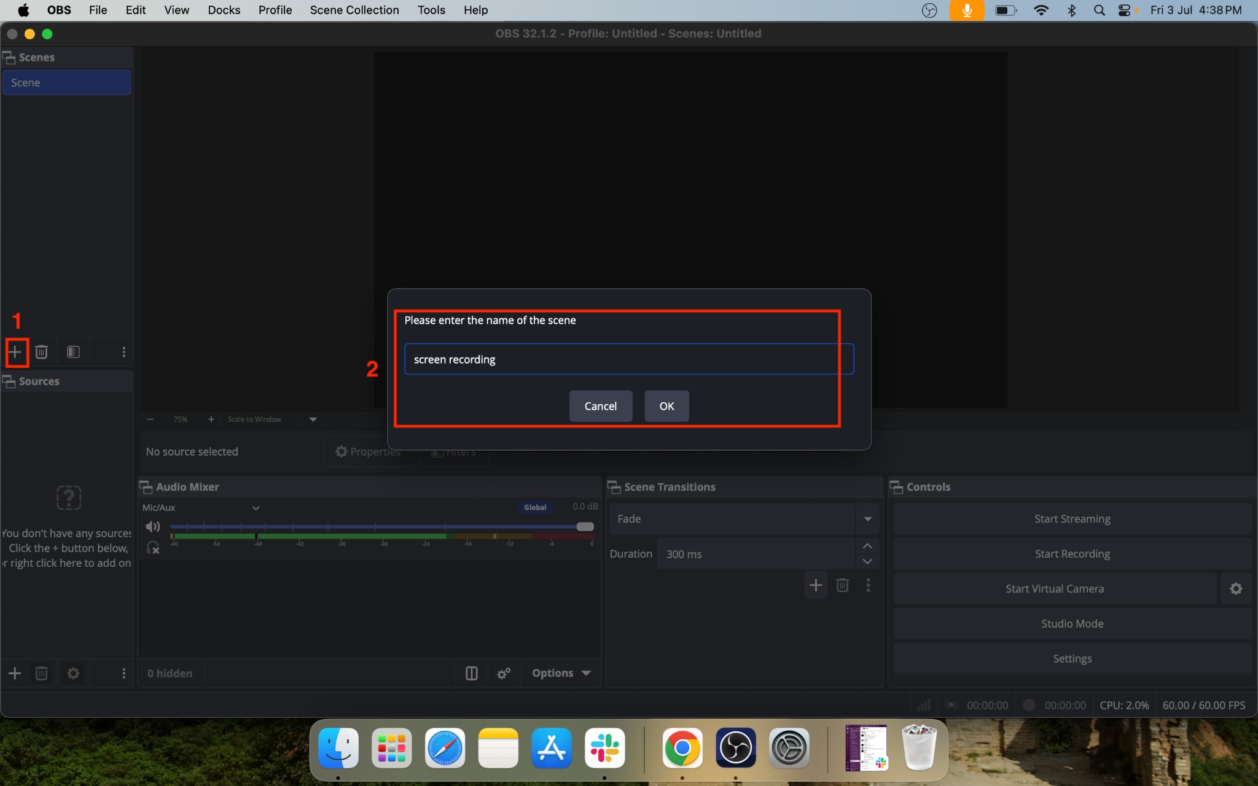This screenshot has height=786, width=1258.
Task: Adjust Mic/Aux volume slider handle
Action: pos(585,526)
